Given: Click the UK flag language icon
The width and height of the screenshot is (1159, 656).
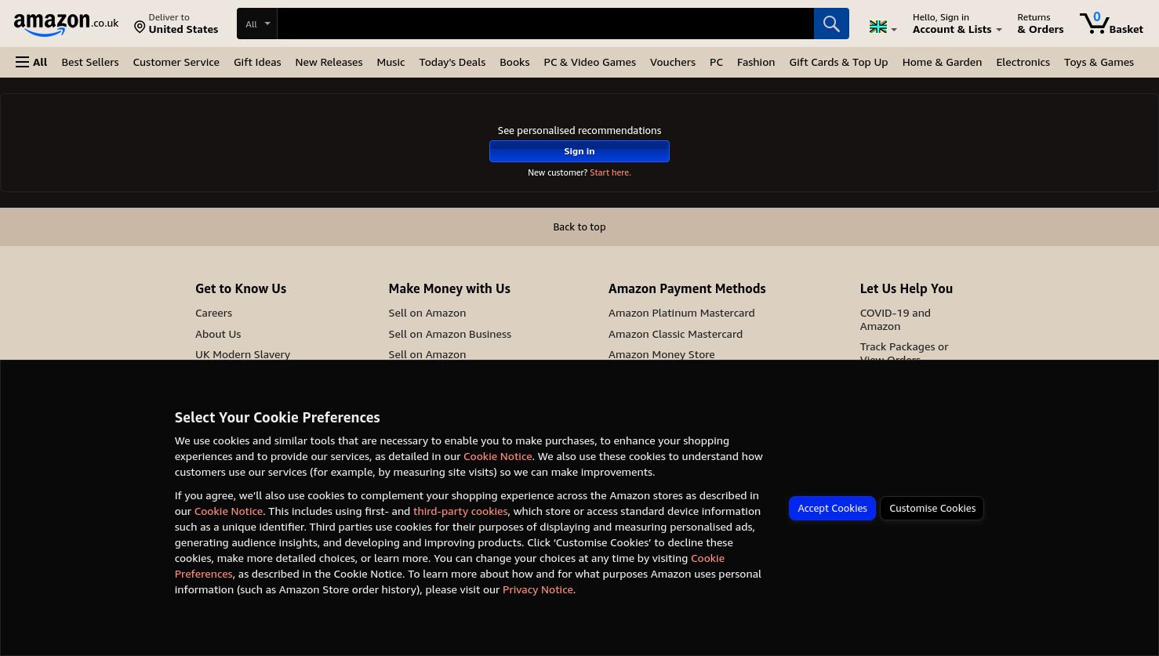Looking at the screenshot, I should (878, 27).
